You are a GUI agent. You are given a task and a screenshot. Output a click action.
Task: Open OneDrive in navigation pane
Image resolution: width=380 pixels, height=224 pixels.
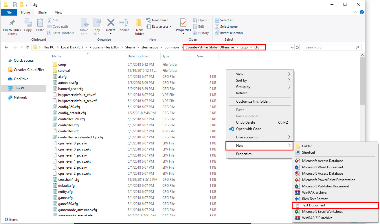pos(18,79)
